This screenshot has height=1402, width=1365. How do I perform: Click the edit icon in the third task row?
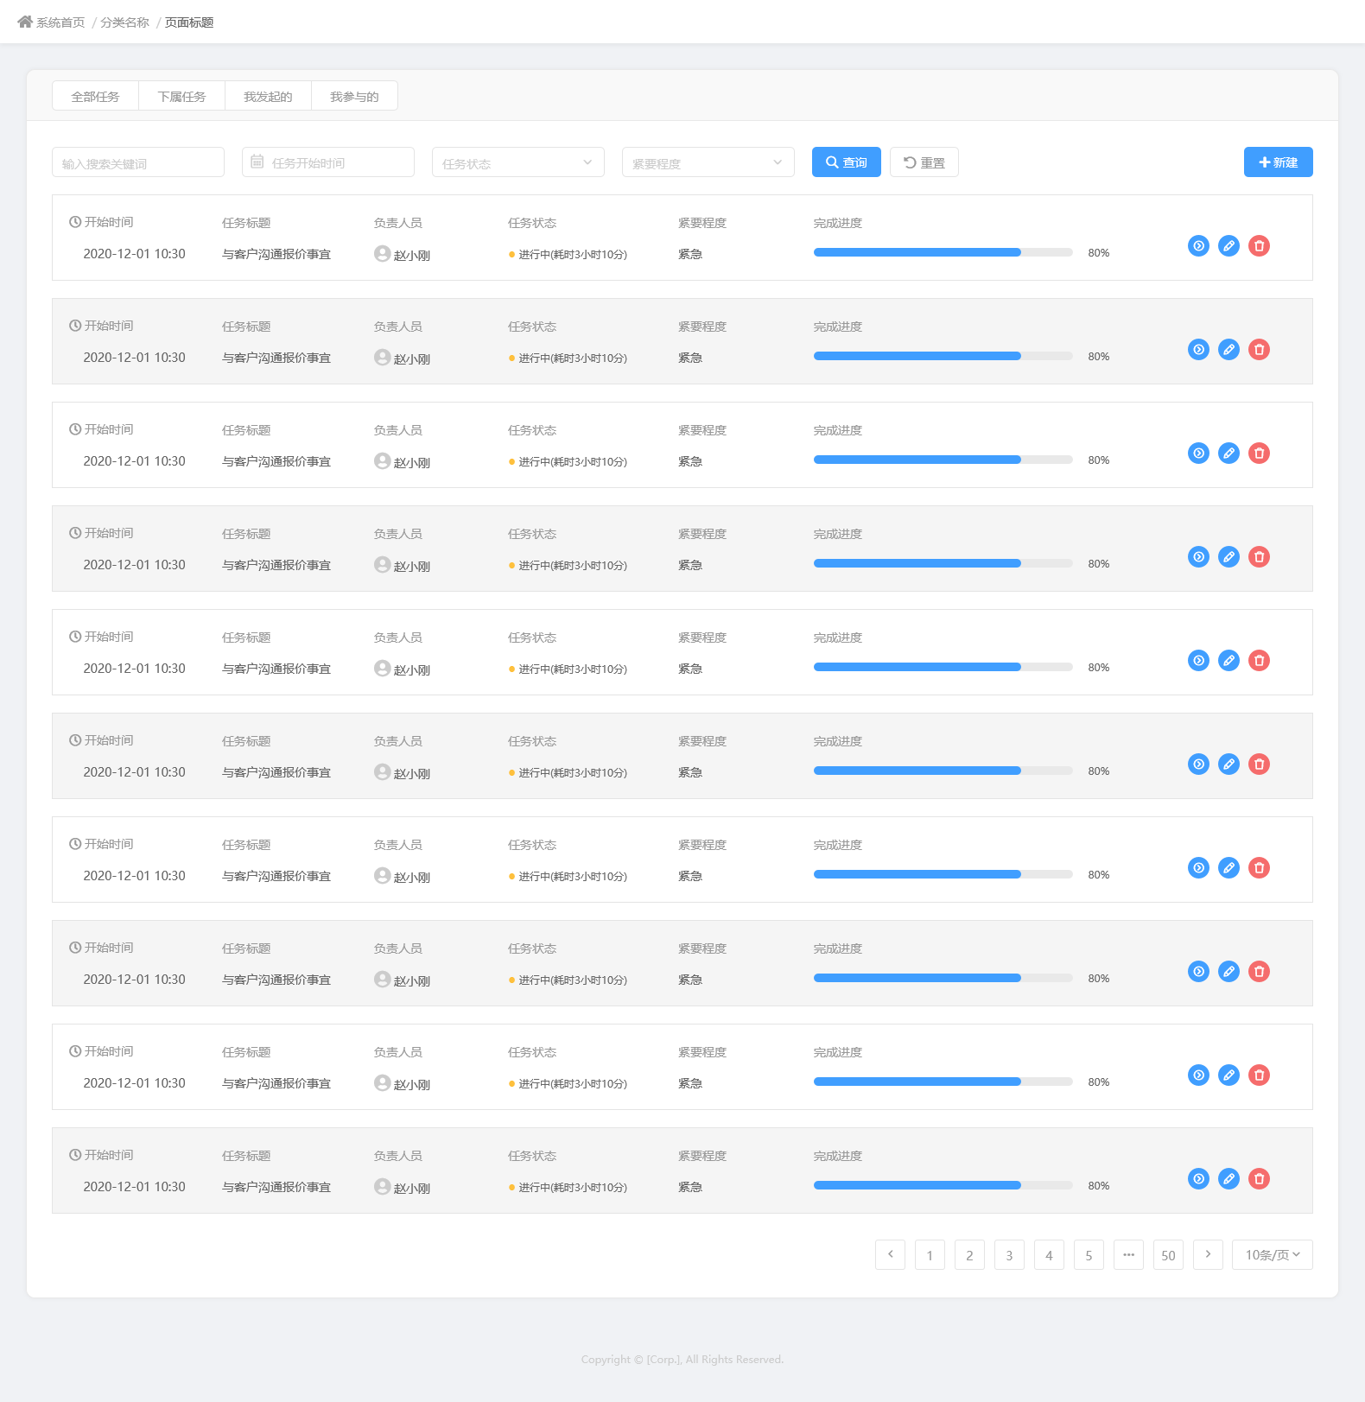[1228, 454]
